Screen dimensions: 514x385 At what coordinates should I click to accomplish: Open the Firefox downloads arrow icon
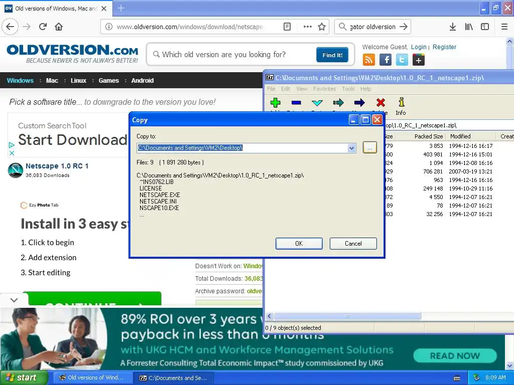click(x=453, y=27)
